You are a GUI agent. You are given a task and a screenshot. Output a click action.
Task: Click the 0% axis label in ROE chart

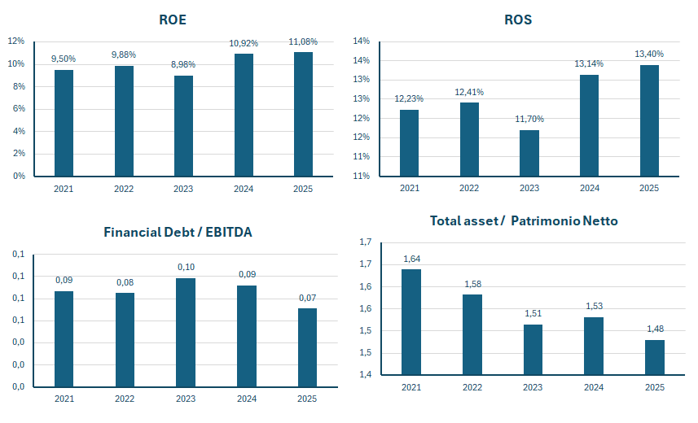(x=20, y=177)
